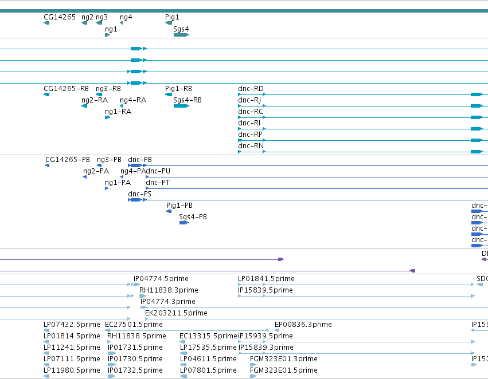Viewport: 488px width, 379px height.
Task: Click EST IP01730.5prime
Action: [x=135, y=359]
